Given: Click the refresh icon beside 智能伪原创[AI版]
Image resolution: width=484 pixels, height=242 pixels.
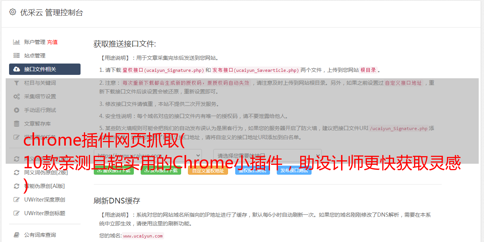Looking at the screenshot, I should click(x=17, y=186).
